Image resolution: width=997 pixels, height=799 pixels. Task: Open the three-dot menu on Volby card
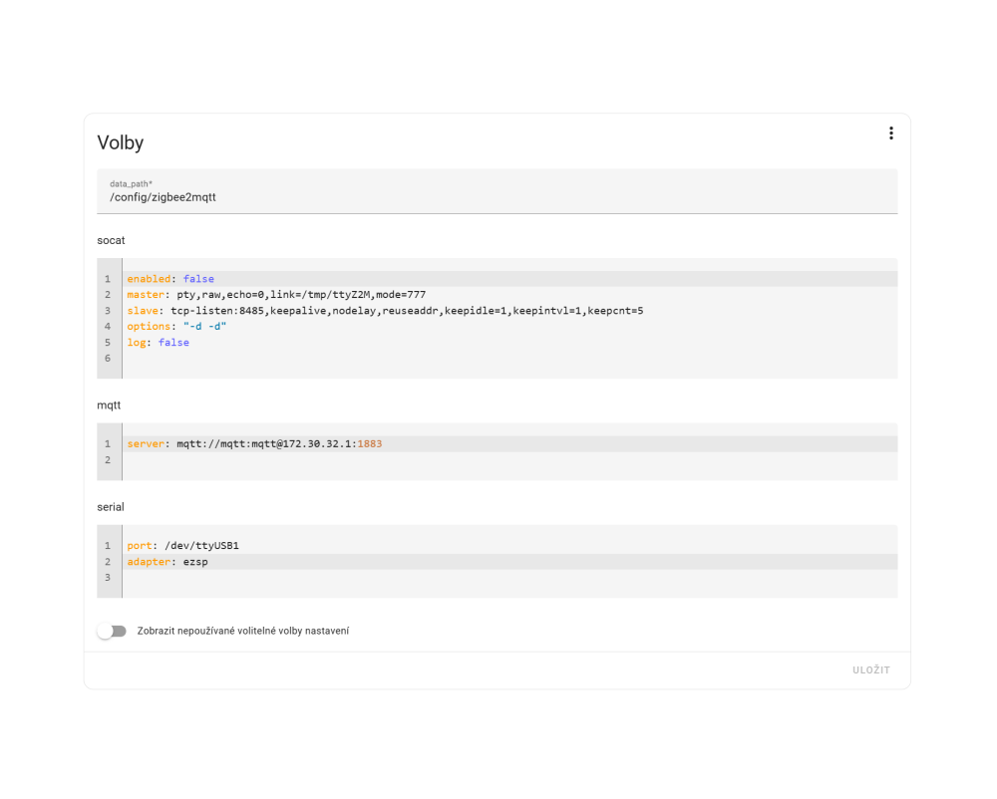(x=890, y=133)
